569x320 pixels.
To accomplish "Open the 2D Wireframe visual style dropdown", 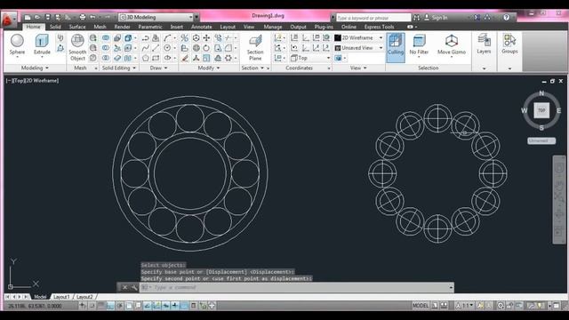I will point(358,37).
